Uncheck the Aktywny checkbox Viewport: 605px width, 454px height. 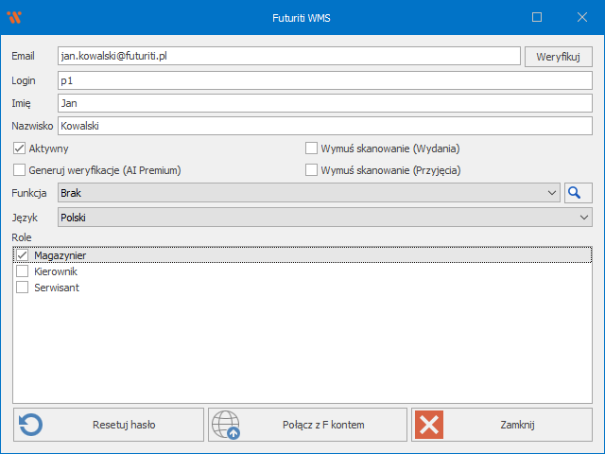20,148
